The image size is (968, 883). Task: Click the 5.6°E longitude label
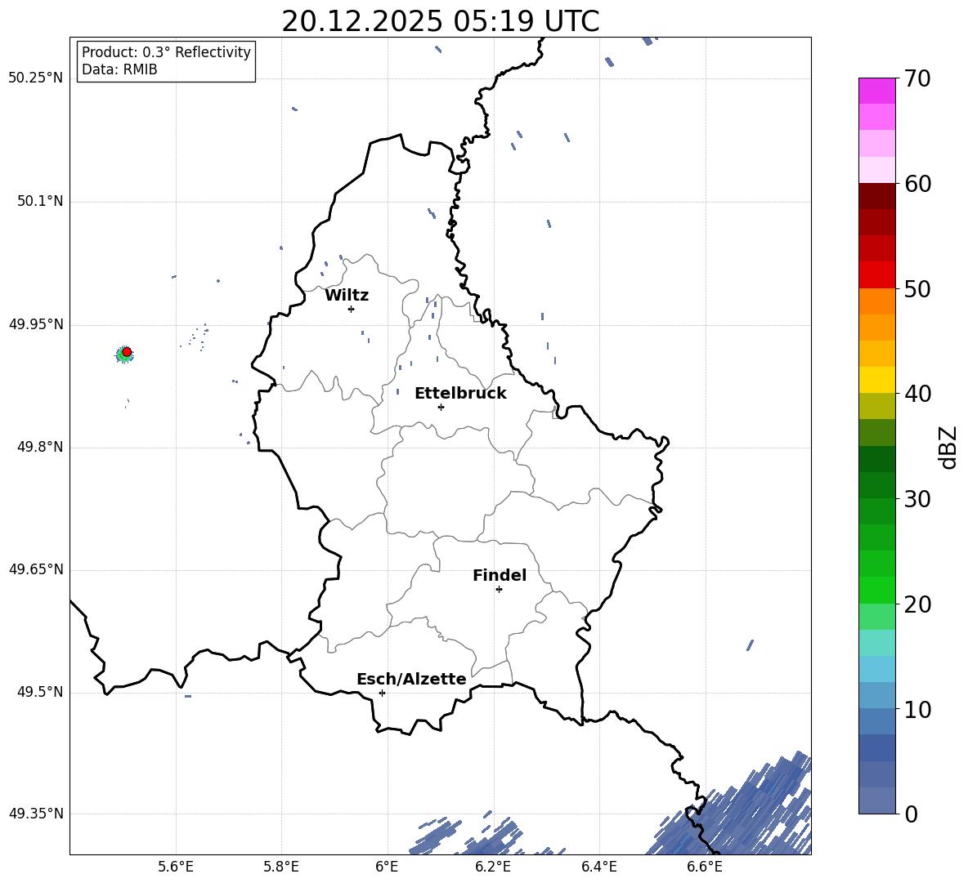pyautogui.click(x=176, y=867)
